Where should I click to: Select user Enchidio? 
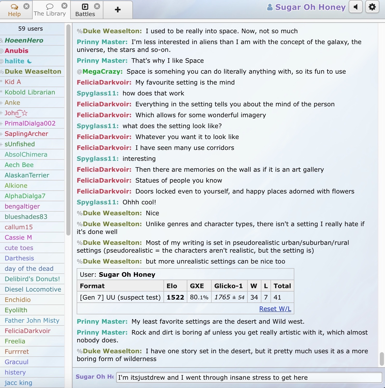tap(32, 300)
